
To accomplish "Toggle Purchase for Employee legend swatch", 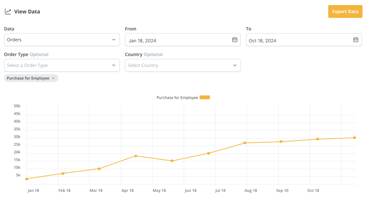I will (x=205, y=98).
